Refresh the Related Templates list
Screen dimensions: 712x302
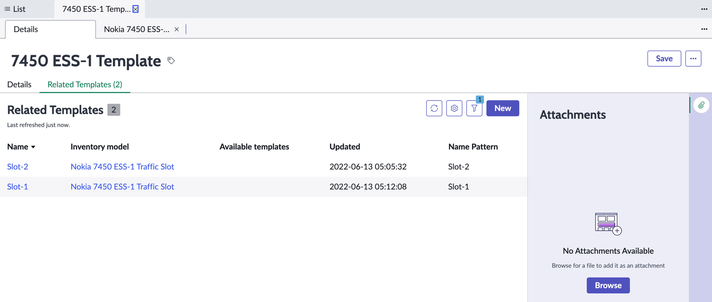coord(434,108)
